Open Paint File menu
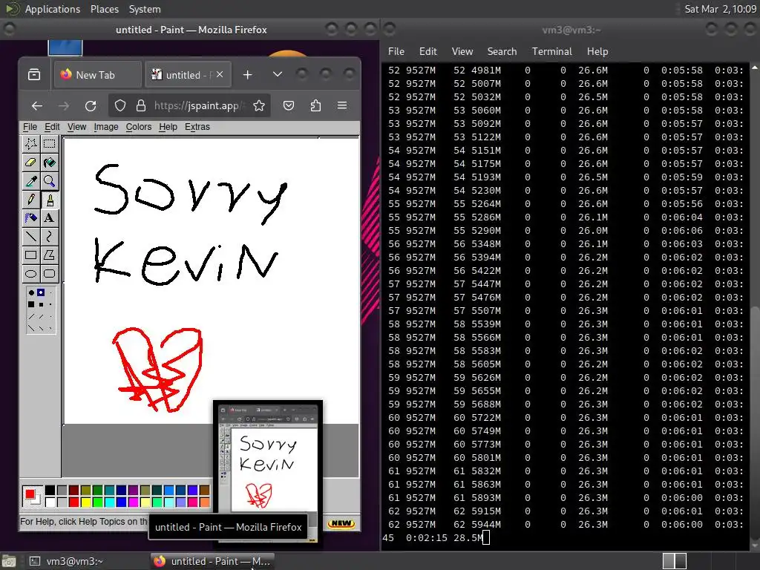This screenshot has height=570, width=760. click(30, 127)
